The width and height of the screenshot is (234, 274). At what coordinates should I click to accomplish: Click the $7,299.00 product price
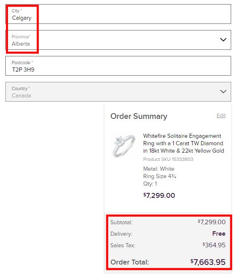point(159,195)
